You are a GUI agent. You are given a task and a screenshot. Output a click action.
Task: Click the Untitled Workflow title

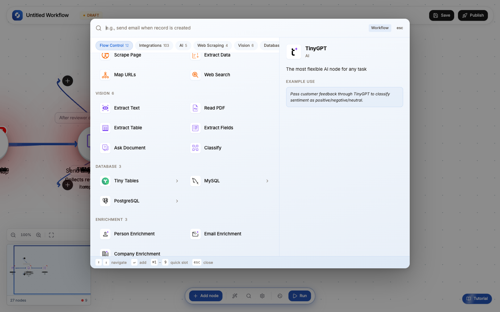[48, 15]
